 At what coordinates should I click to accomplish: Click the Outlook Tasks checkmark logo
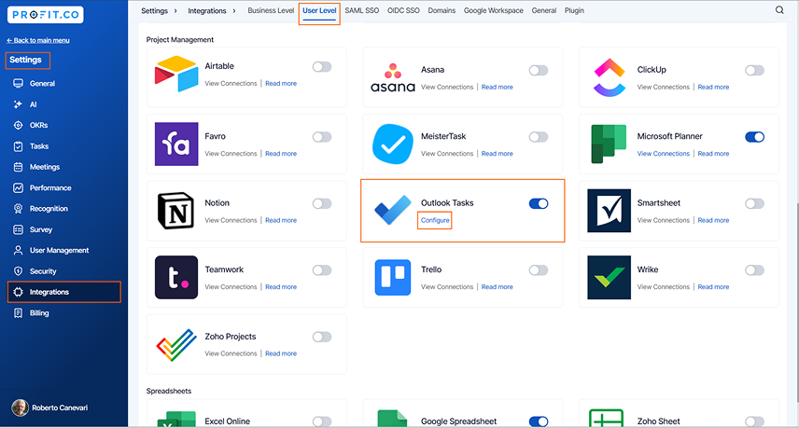[x=392, y=210]
